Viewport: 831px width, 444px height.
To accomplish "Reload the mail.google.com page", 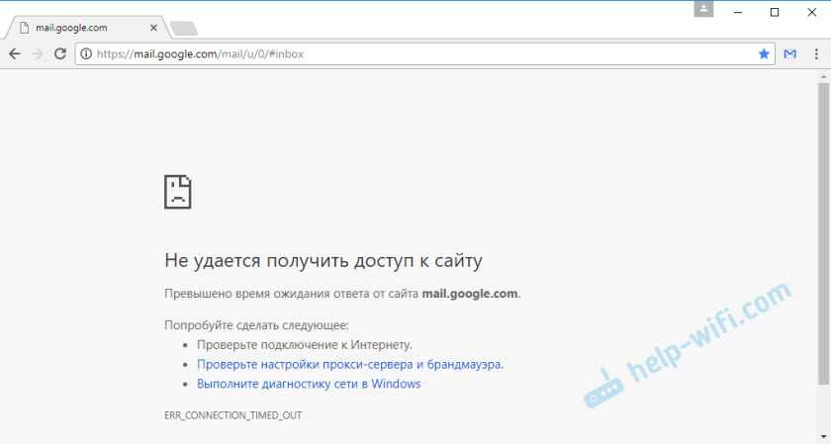I will pos(60,54).
